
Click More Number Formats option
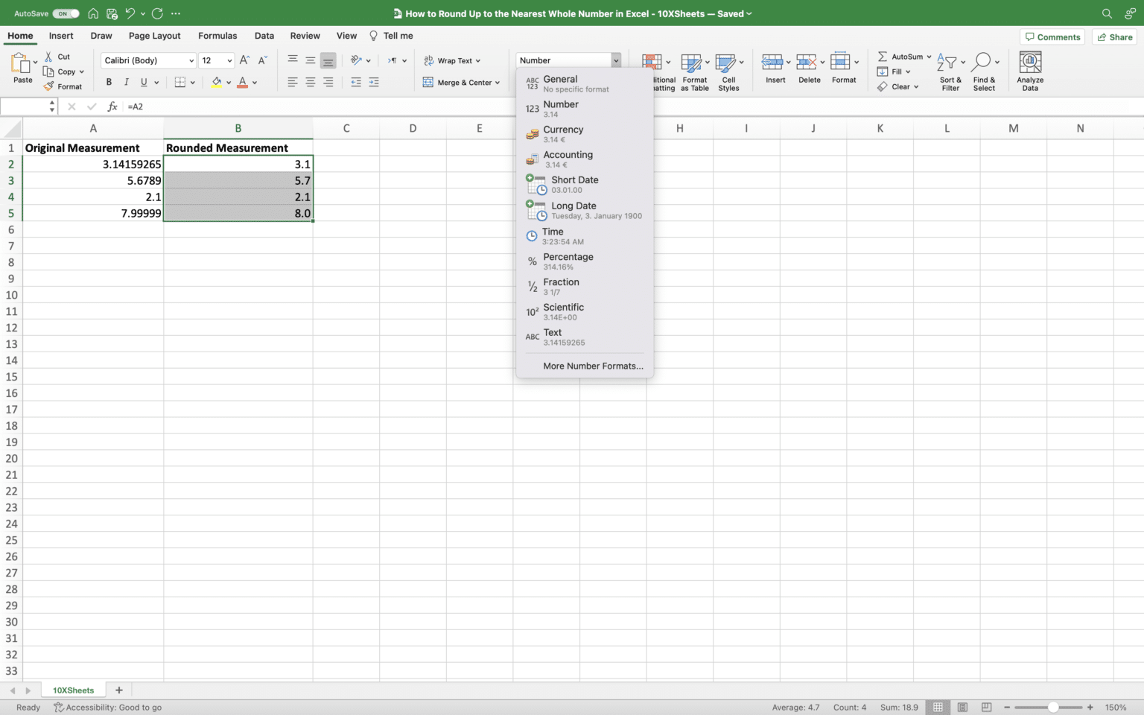tap(592, 366)
